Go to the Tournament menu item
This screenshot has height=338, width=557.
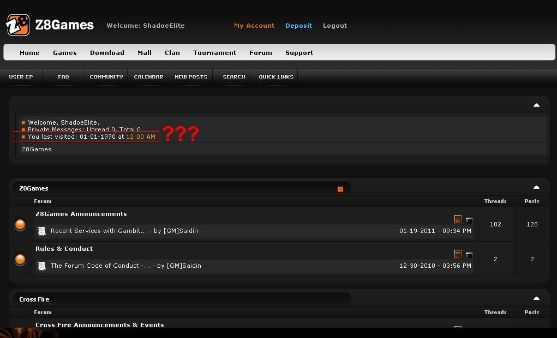click(214, 53)
